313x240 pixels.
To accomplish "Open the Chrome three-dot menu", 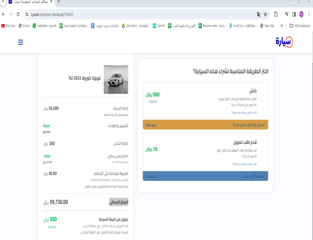I will [309, 14].
